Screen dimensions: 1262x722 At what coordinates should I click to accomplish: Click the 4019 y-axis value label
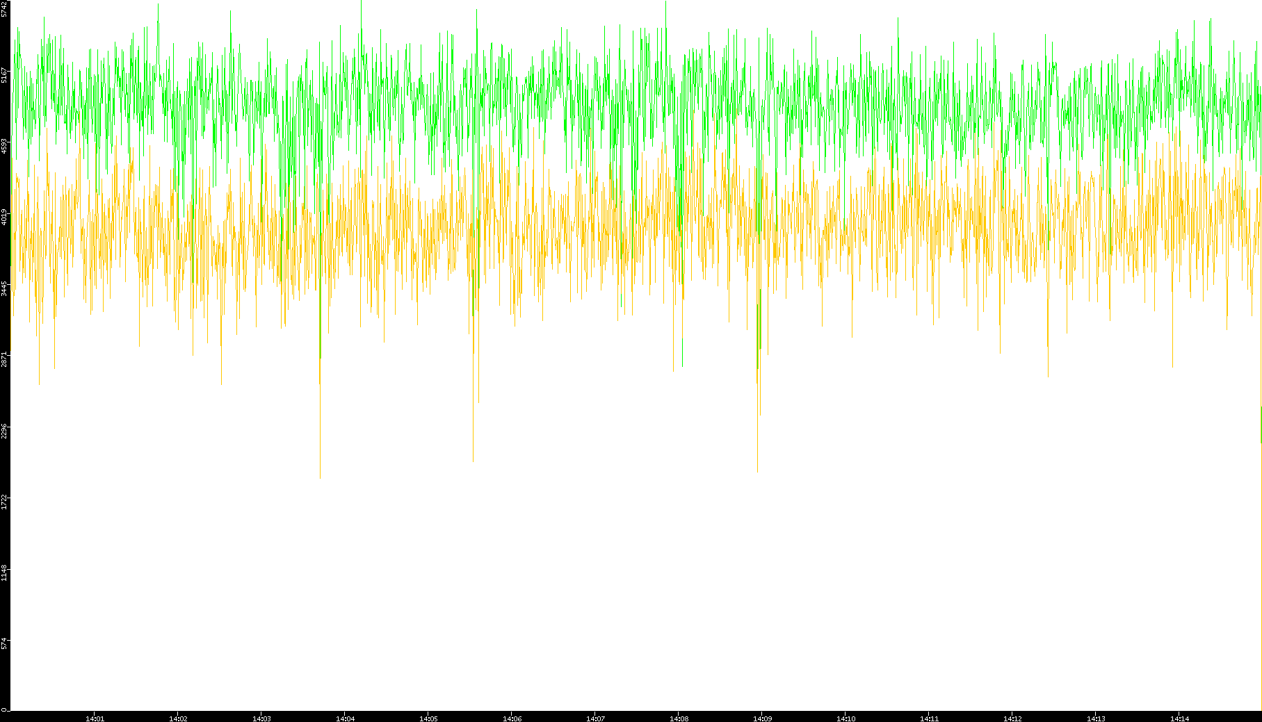pyautogui.click(x=4, y=217)
